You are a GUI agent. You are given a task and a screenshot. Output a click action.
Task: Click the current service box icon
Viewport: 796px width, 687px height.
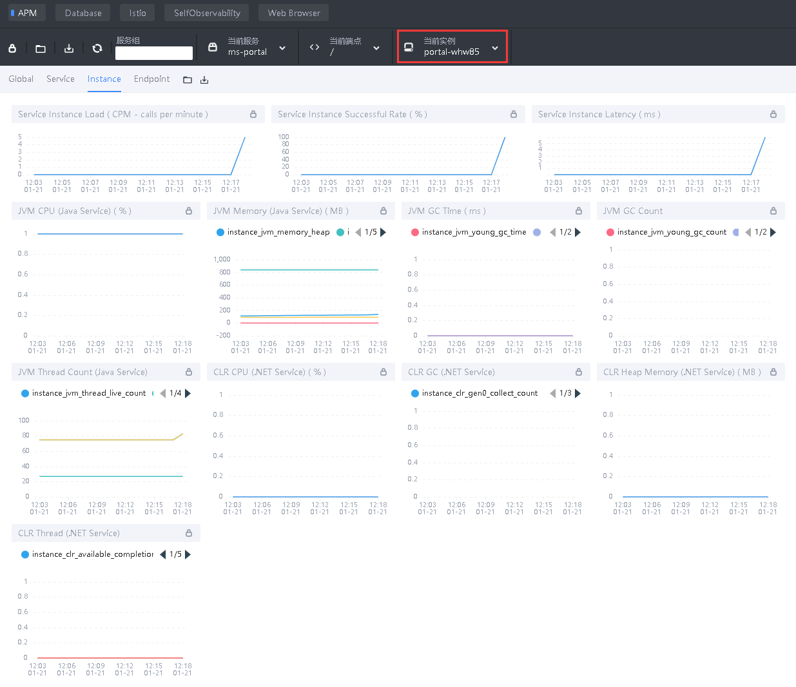(213, 47)
